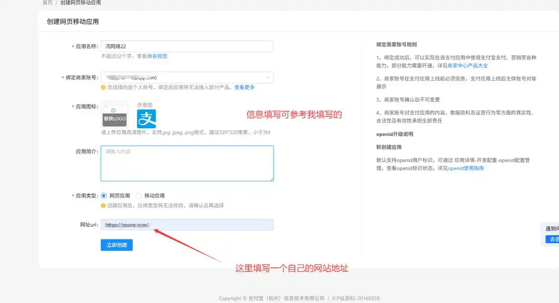The width and height of the screenshot is (559, 303).
Task: Focus the 应用简介 text area
Action: (x=187, y=163)
